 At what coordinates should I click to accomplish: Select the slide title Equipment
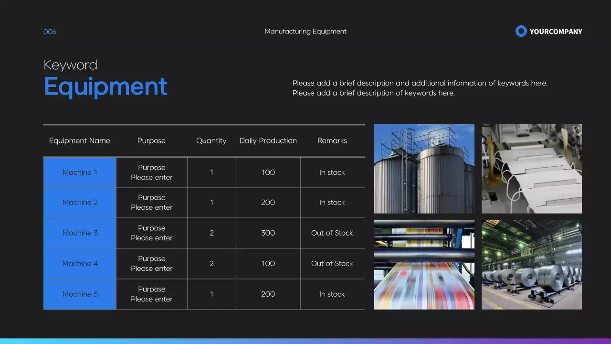tap(105, 86)
